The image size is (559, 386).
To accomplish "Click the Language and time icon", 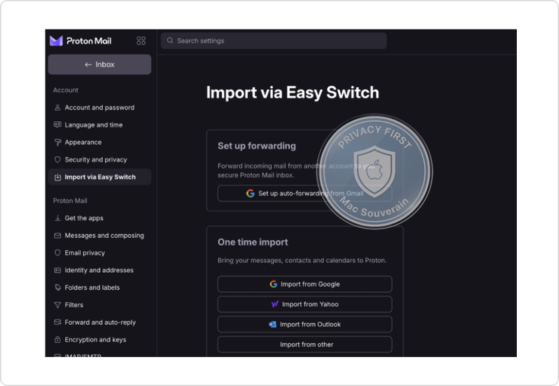I will coord(57,124).
